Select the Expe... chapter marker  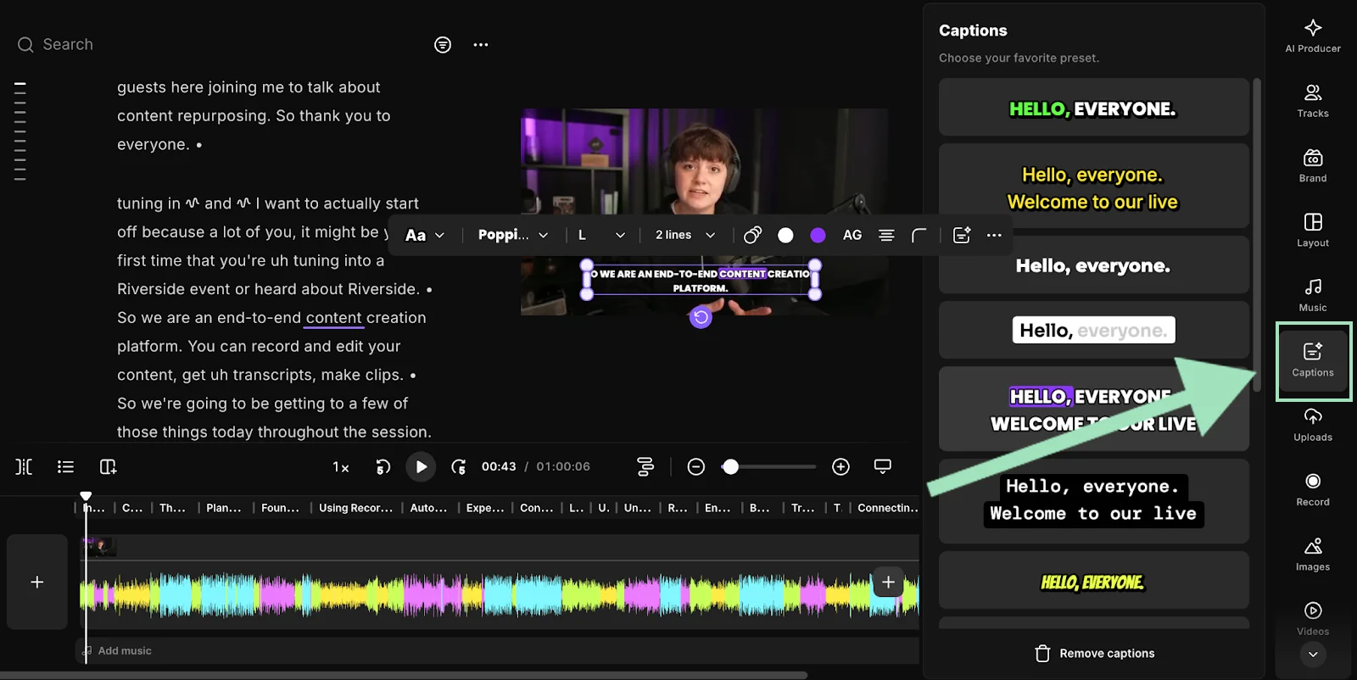[485, 508]
